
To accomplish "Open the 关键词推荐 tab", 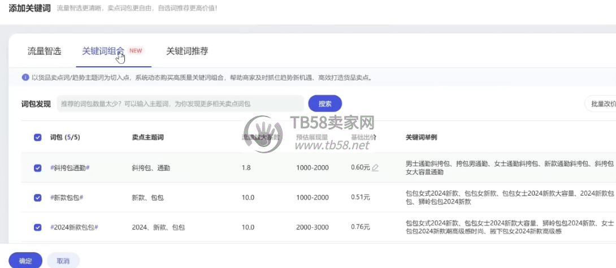I will coord(187,51).
